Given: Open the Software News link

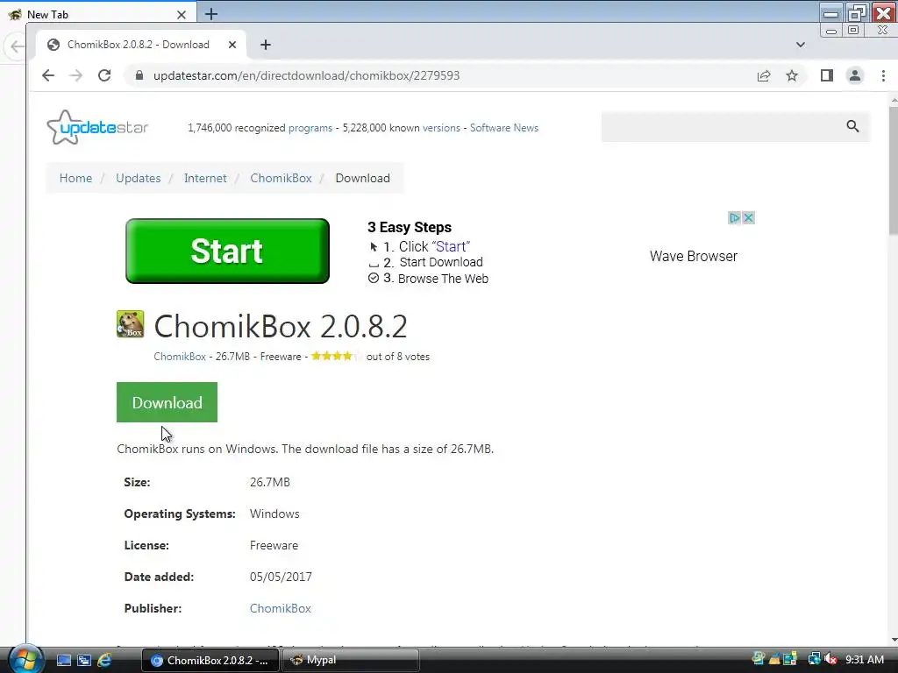Looking at the screenshot, I should tap(504, 128).
